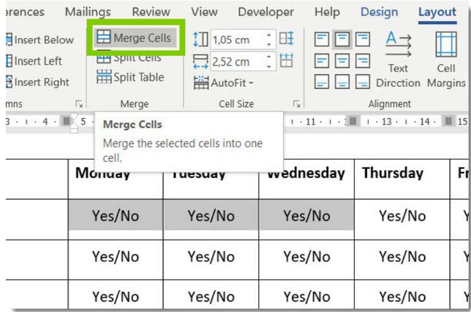
Task: Expand Cell Size dialog launcher
Action: click(296, 104)
